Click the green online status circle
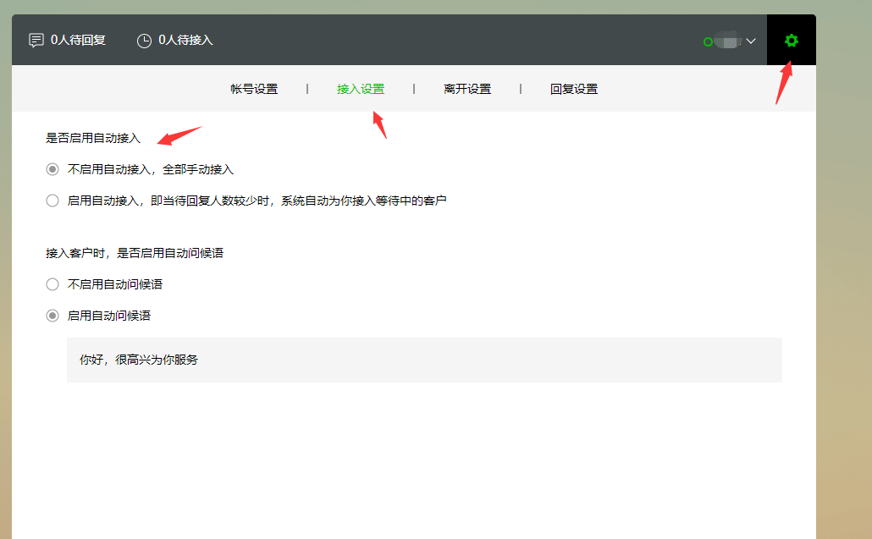The image size is (872, 539). tap(708, 41)
